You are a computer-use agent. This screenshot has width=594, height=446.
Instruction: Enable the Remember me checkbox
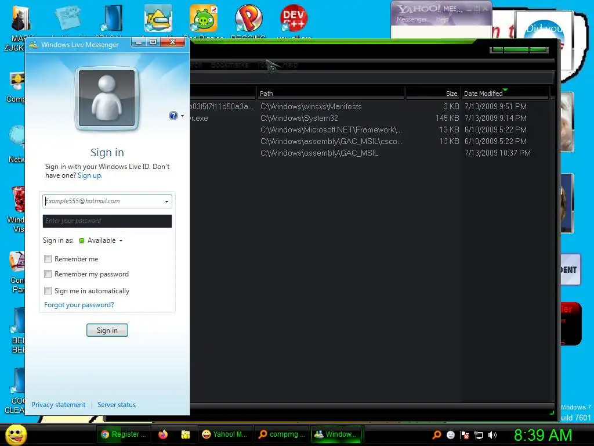pyautogui.click(x=48, y=258)
